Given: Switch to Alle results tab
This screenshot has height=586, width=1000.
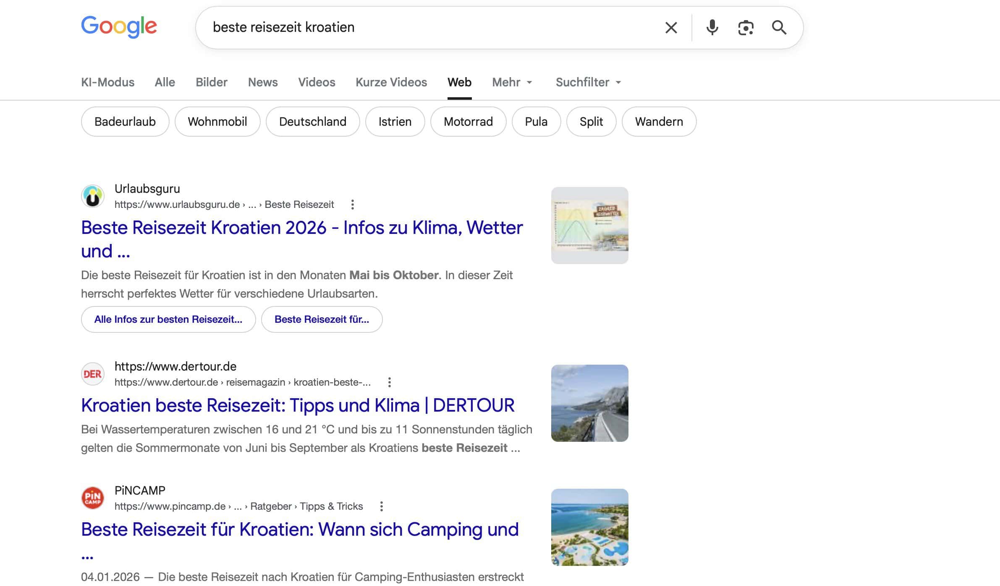Looking at the screenshot, I should pyautogui.click(x=165, y=82).
